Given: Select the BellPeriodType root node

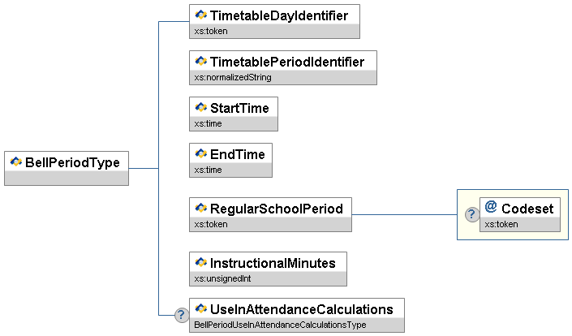Looking at the screenshot, I should tap(72, 162).
